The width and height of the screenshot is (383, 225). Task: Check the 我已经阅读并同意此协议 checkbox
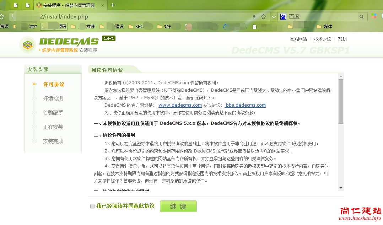[x=92, y=206]
